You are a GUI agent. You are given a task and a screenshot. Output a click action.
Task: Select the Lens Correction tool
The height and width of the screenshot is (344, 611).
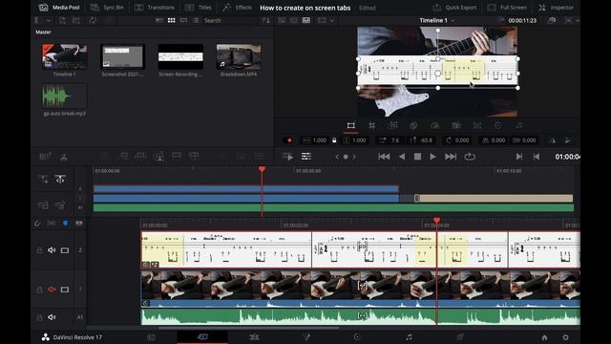point(477,125)
